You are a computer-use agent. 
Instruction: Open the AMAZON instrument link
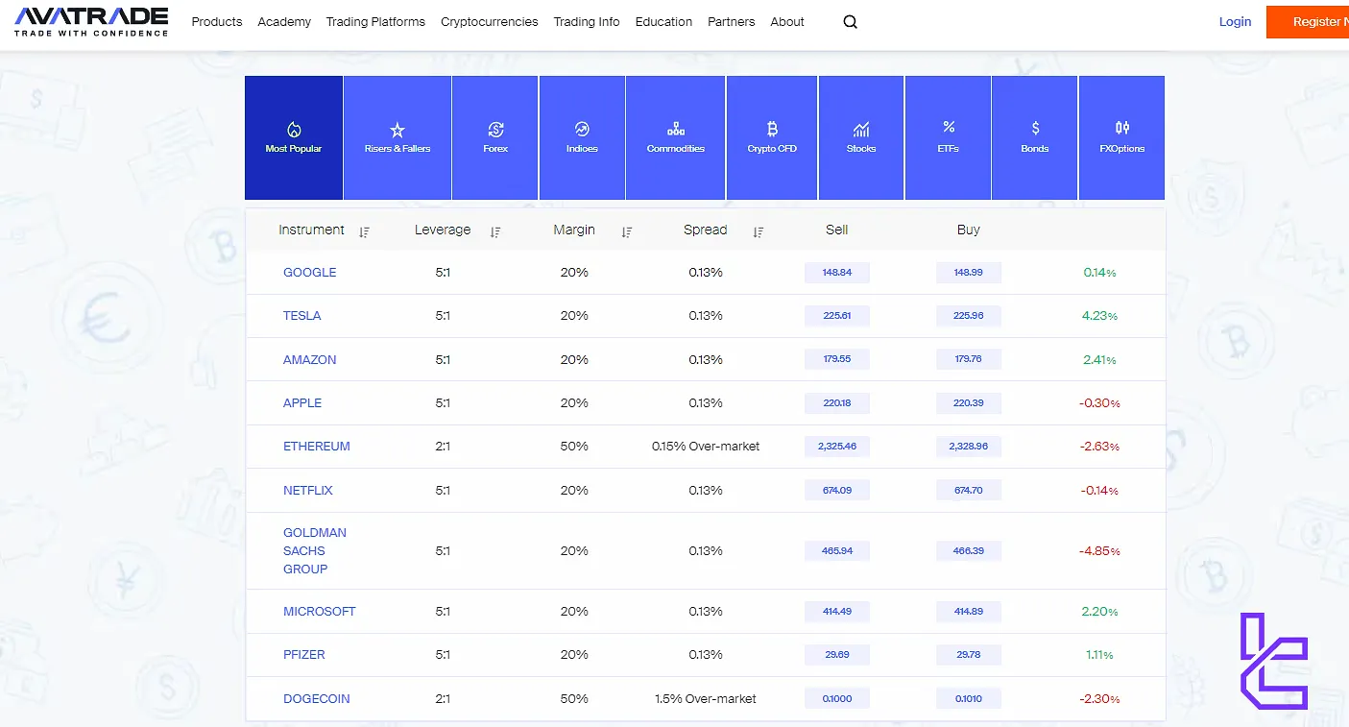click(x=310, y=360)
